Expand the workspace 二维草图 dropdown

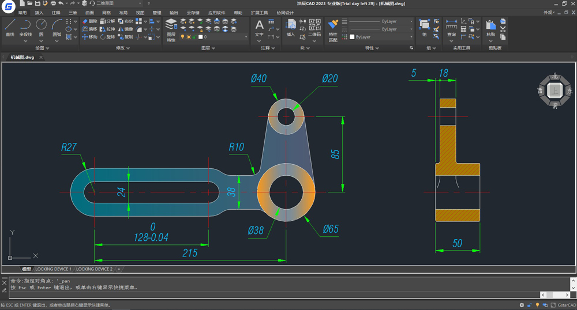click(x=140, y=3)
